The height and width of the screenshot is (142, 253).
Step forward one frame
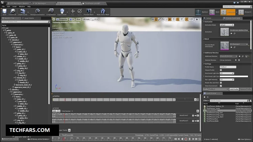pyautogui.click(x=193, y=139)
